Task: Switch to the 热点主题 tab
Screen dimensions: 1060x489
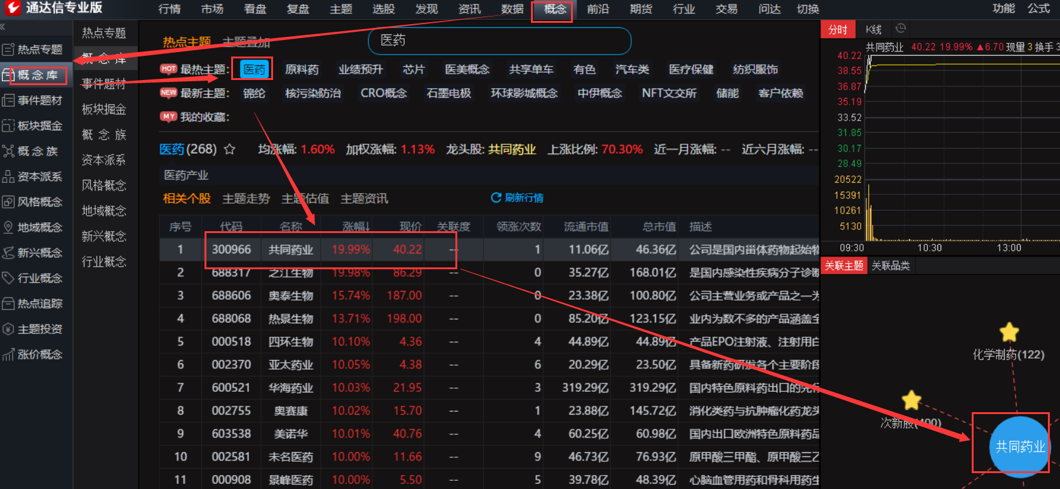Action: 187,42
